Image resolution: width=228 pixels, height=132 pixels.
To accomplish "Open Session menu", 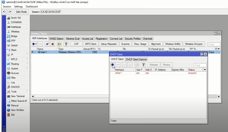I will (7, 7).
